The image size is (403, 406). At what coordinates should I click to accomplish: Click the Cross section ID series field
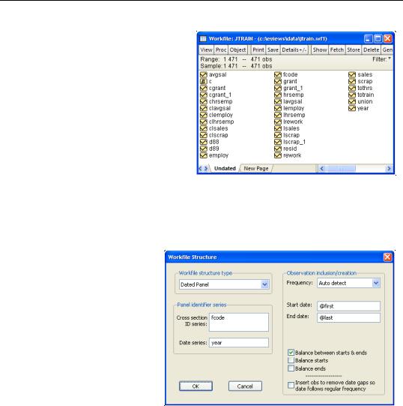coord(239,322)
